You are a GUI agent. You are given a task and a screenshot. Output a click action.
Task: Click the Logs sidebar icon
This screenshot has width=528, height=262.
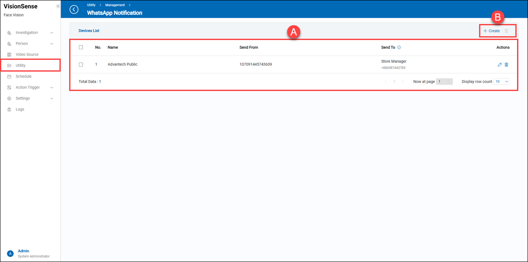[9, 110]
